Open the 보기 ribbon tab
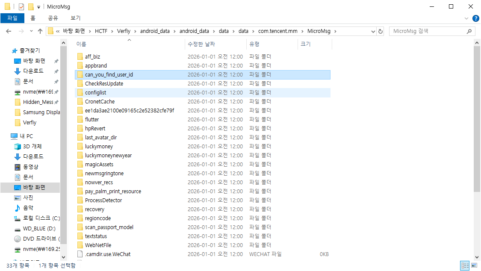 75,18
